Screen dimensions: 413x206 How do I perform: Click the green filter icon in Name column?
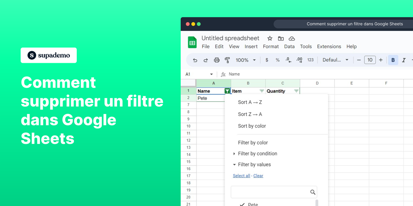click(227, 91)
